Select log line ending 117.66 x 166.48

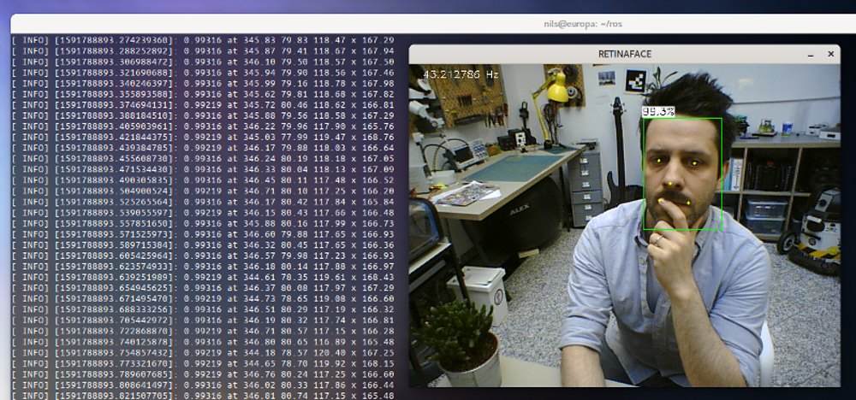[203, 213]
